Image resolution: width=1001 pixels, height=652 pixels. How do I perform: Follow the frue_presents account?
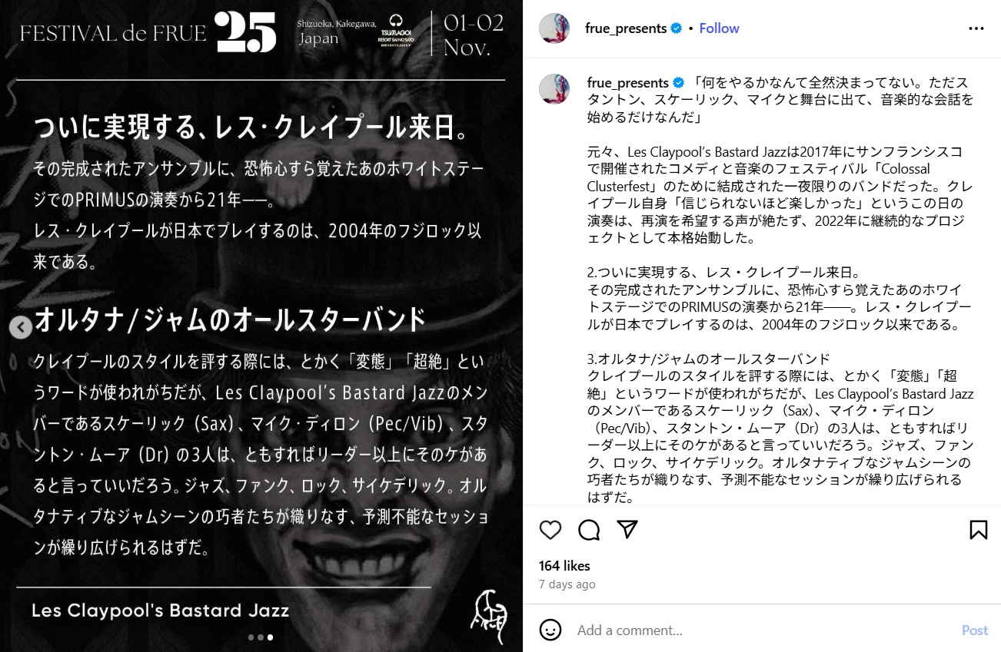[x=719, y=28]
